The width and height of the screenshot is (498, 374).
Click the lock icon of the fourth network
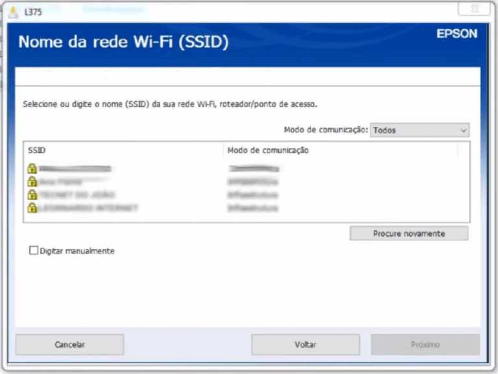point(32,208)
